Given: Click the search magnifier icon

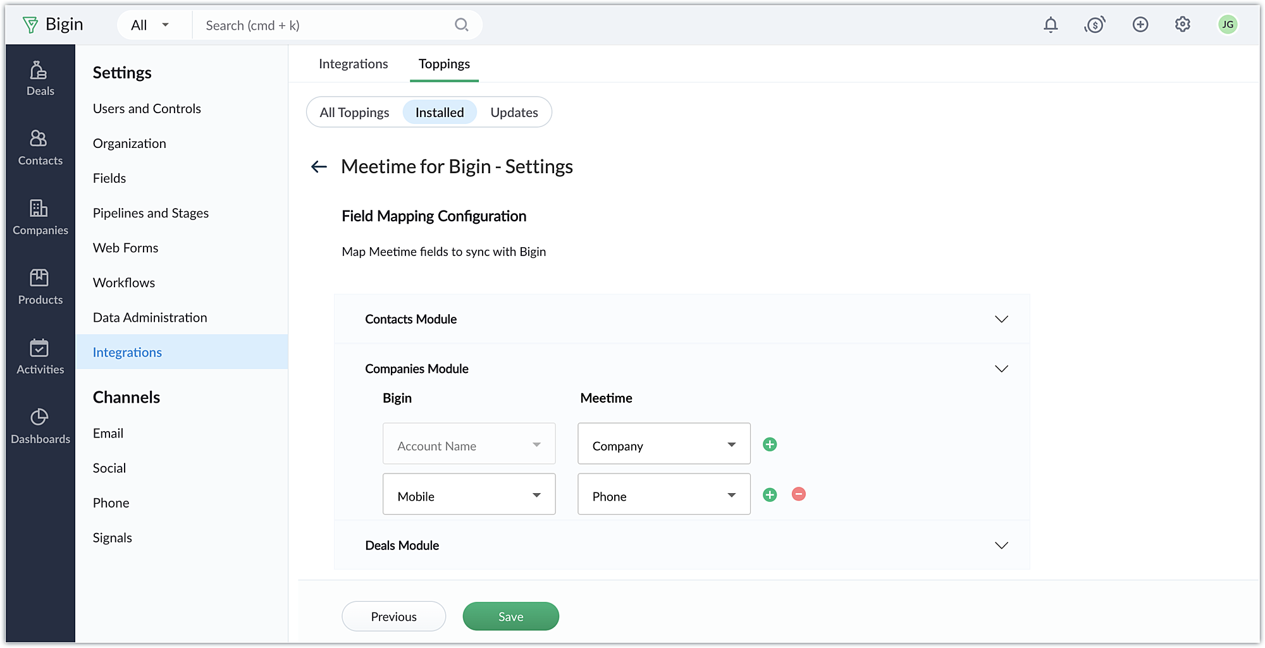Looking at the screenshot, I should pyautogui.click(x=462, y=25).
